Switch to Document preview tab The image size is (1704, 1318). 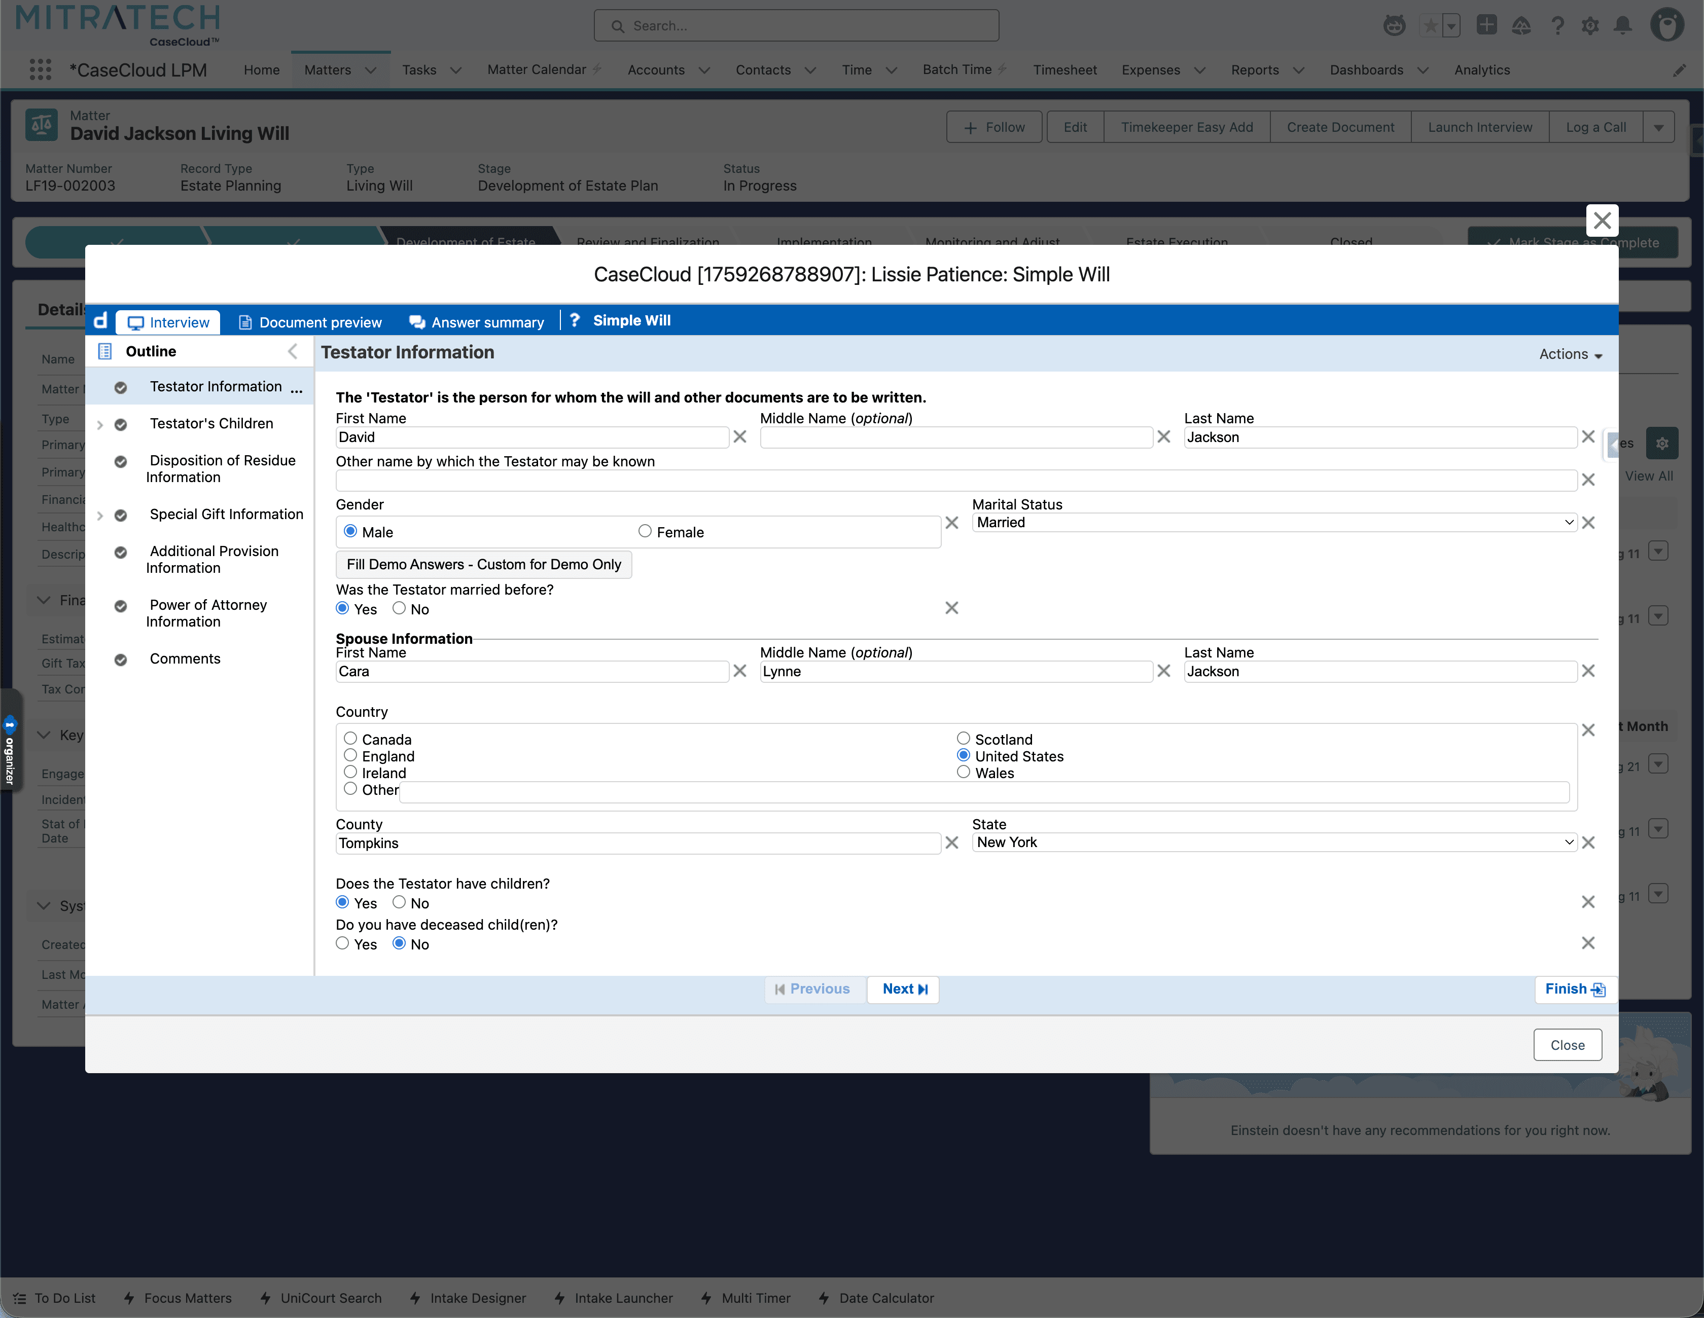[310, 322]
